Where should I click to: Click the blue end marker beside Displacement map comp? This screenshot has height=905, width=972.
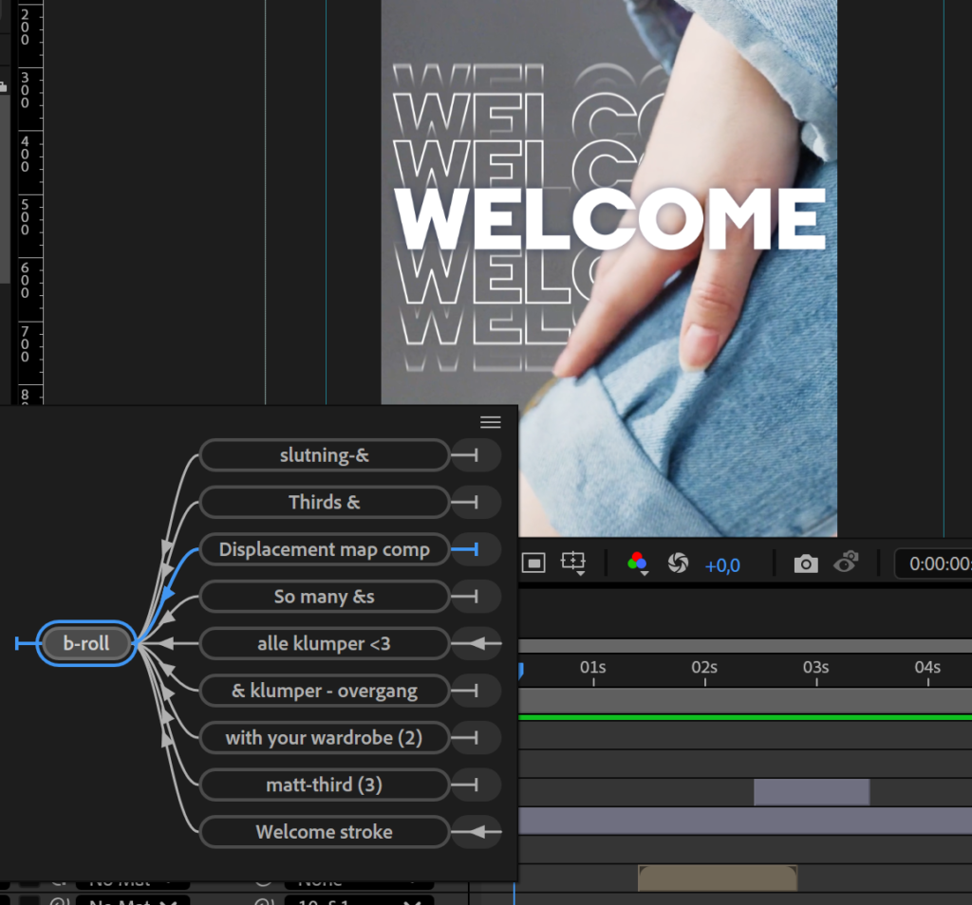pos(475,550)
